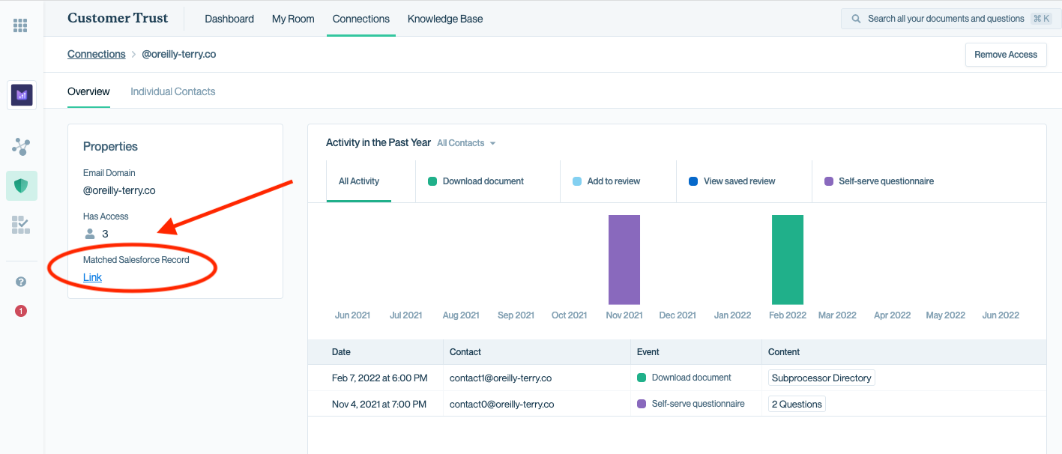This screenshot has height=454, width=1062.
Task: Open the apps grid launcher icon
Action: (21, 25)
